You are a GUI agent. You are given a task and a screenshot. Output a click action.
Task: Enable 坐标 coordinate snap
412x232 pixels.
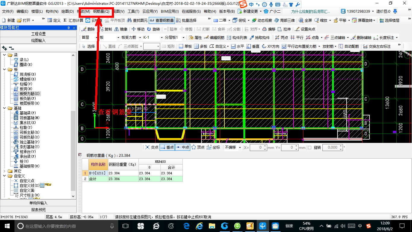214,147
